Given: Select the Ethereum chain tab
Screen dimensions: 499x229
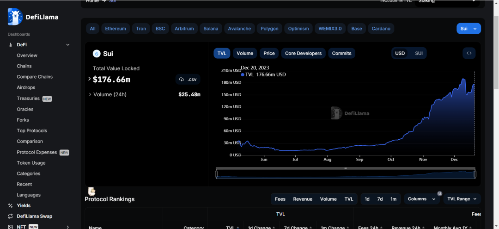Looking at the screenshot, I should (116, 28).
